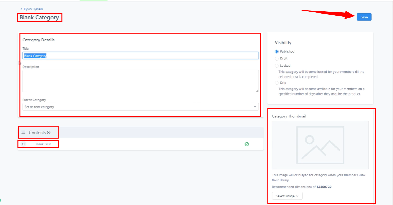
Task: Click the image placeholder icon in thumbnail
Action: click(320, 145)
